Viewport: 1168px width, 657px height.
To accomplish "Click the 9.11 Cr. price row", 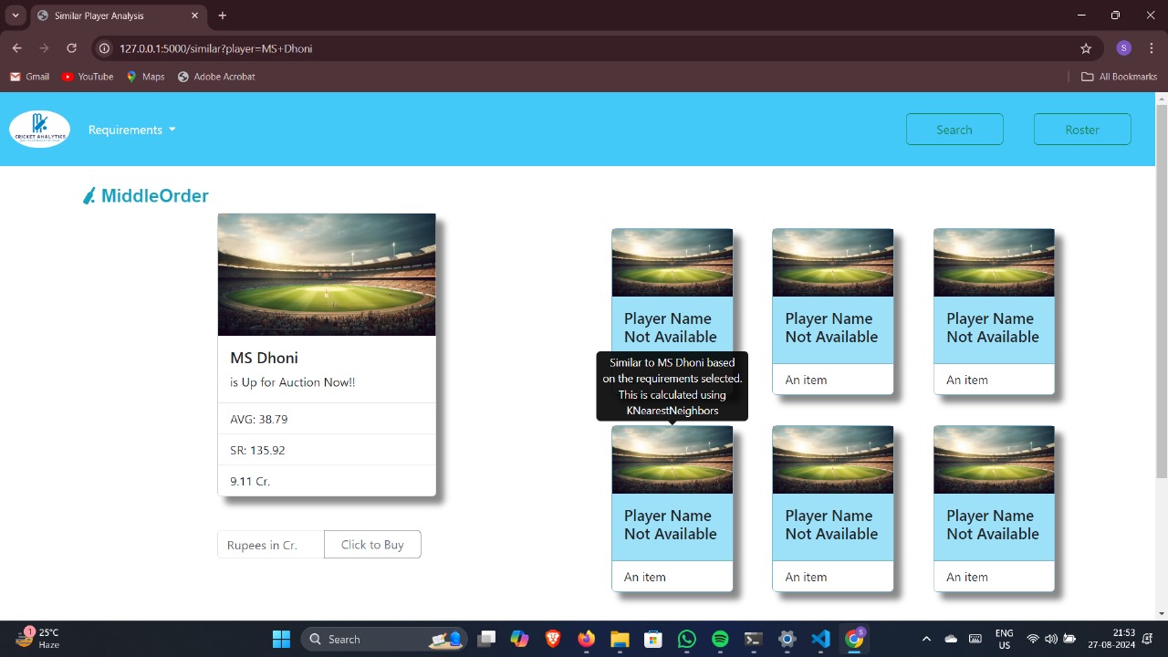I will coord(327,481).
